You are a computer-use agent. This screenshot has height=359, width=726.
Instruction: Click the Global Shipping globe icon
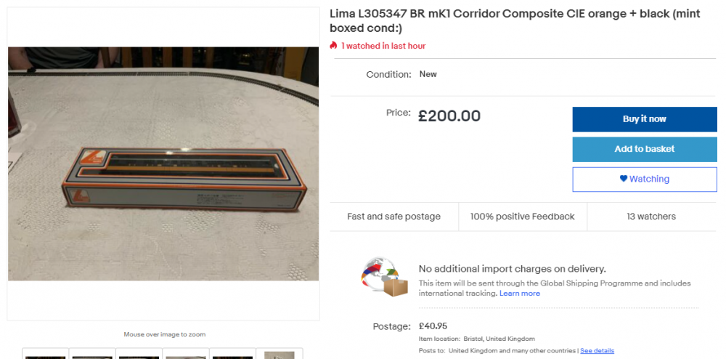click(385, 277)
